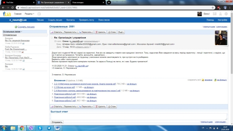This screenshot has height=131, width=233.
Task: Click the browser back arrow
Action: tap(3, 8)
